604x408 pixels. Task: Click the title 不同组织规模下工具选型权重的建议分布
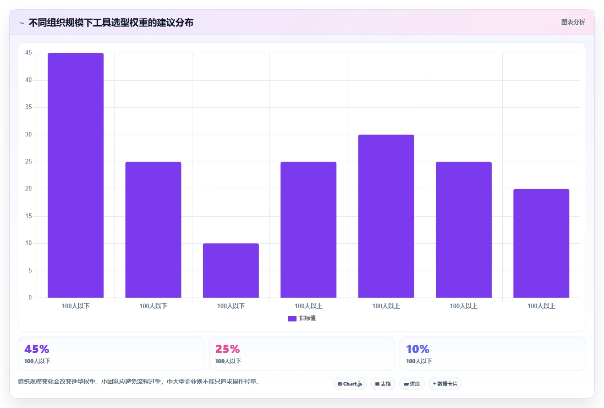[x=111, y=22]
